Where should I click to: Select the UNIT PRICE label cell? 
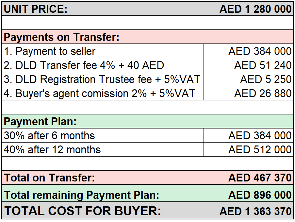pos(36,9)
